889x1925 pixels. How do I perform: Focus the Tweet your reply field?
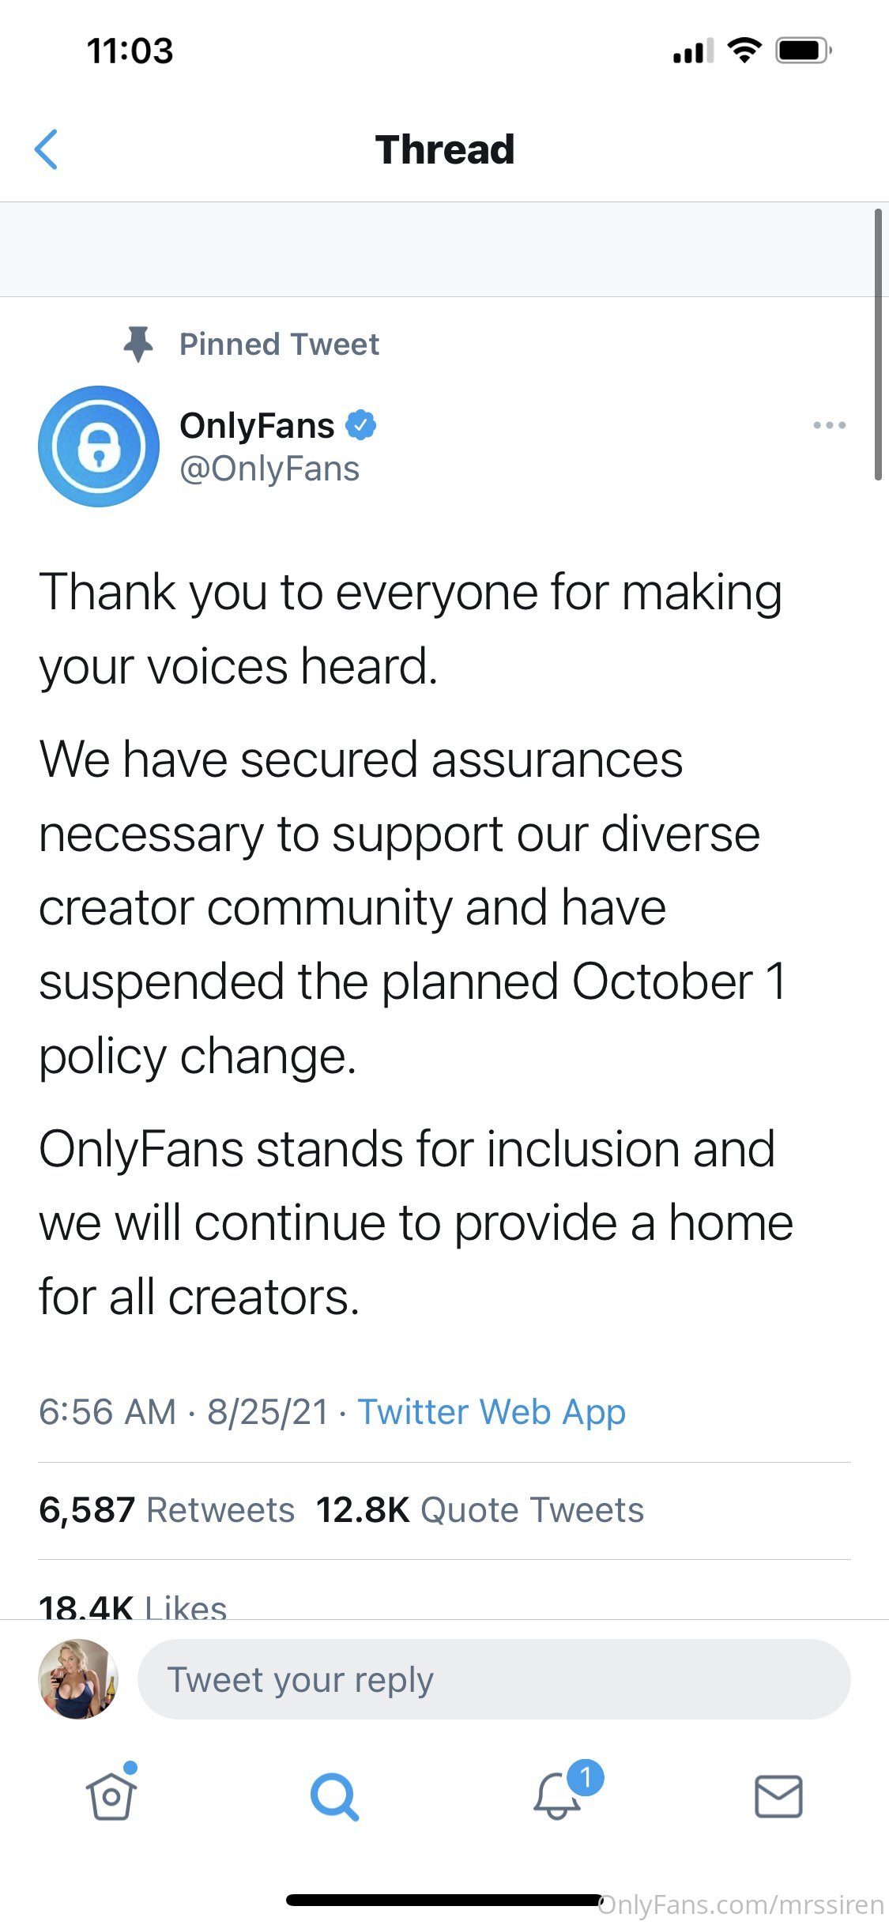tap(494, 1679)
